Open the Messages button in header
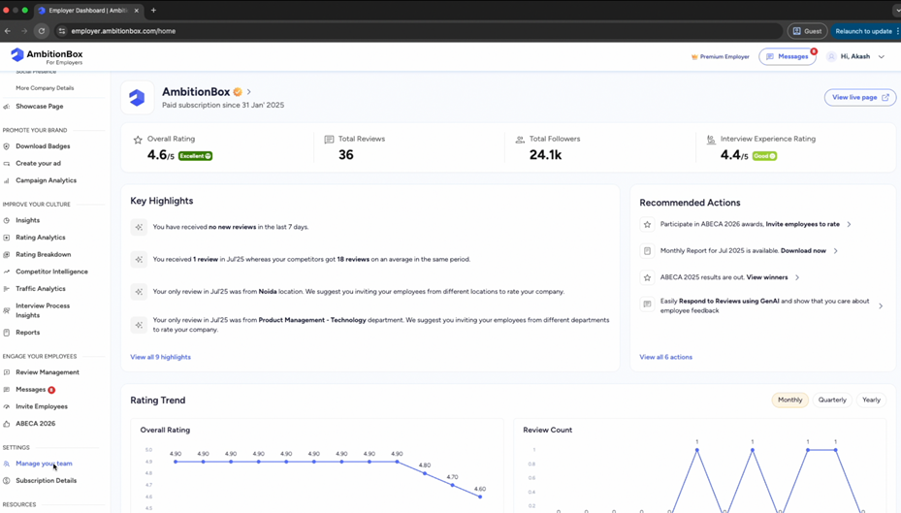The height and width of the screenshot is (513, 901). pos(787,57)
